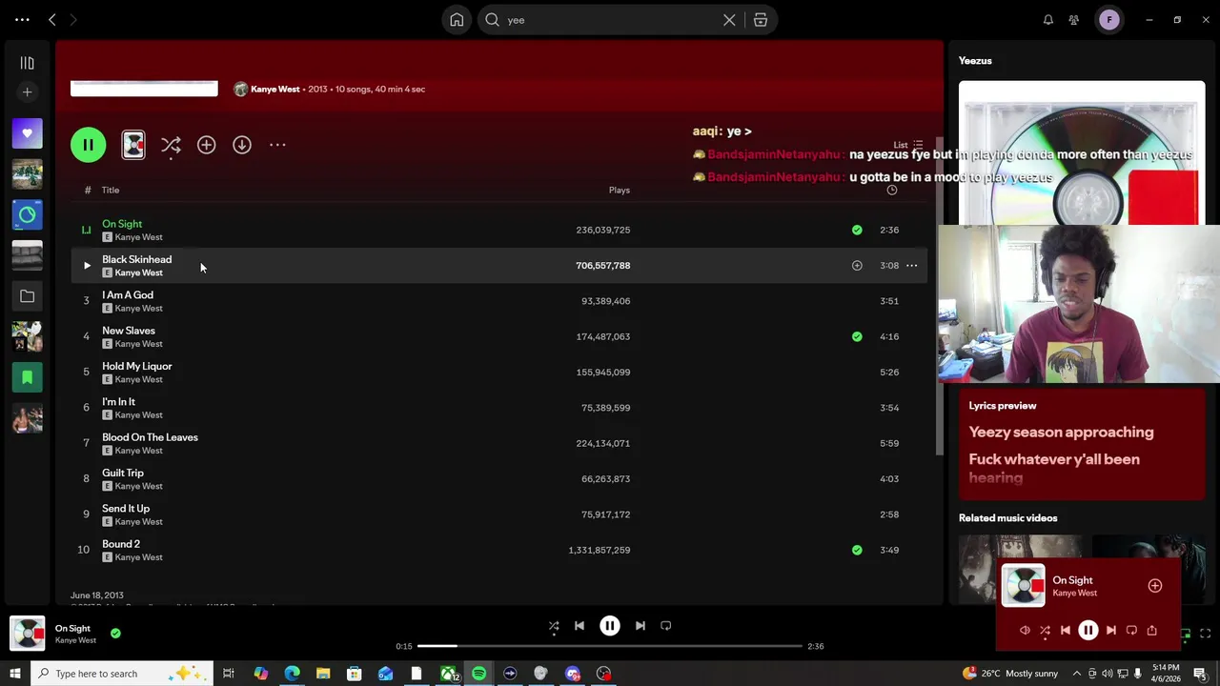Click the duration clock column header

(x=892, y=190)
